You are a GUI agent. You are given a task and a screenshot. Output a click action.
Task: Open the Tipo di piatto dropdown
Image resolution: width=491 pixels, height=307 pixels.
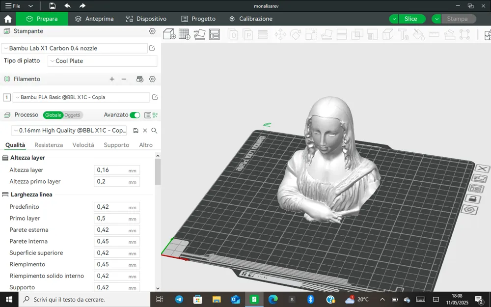click(x=102, y=60)
